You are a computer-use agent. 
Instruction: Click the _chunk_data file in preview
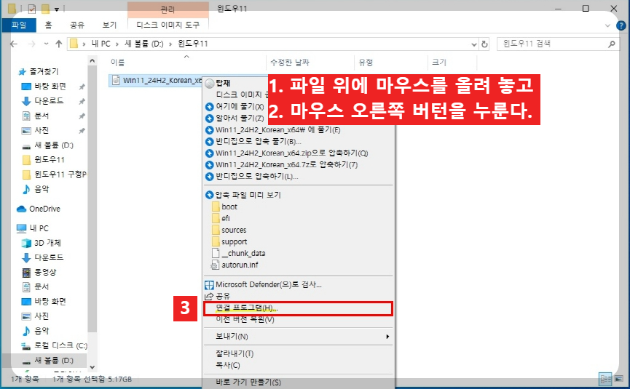coord(243,253)
